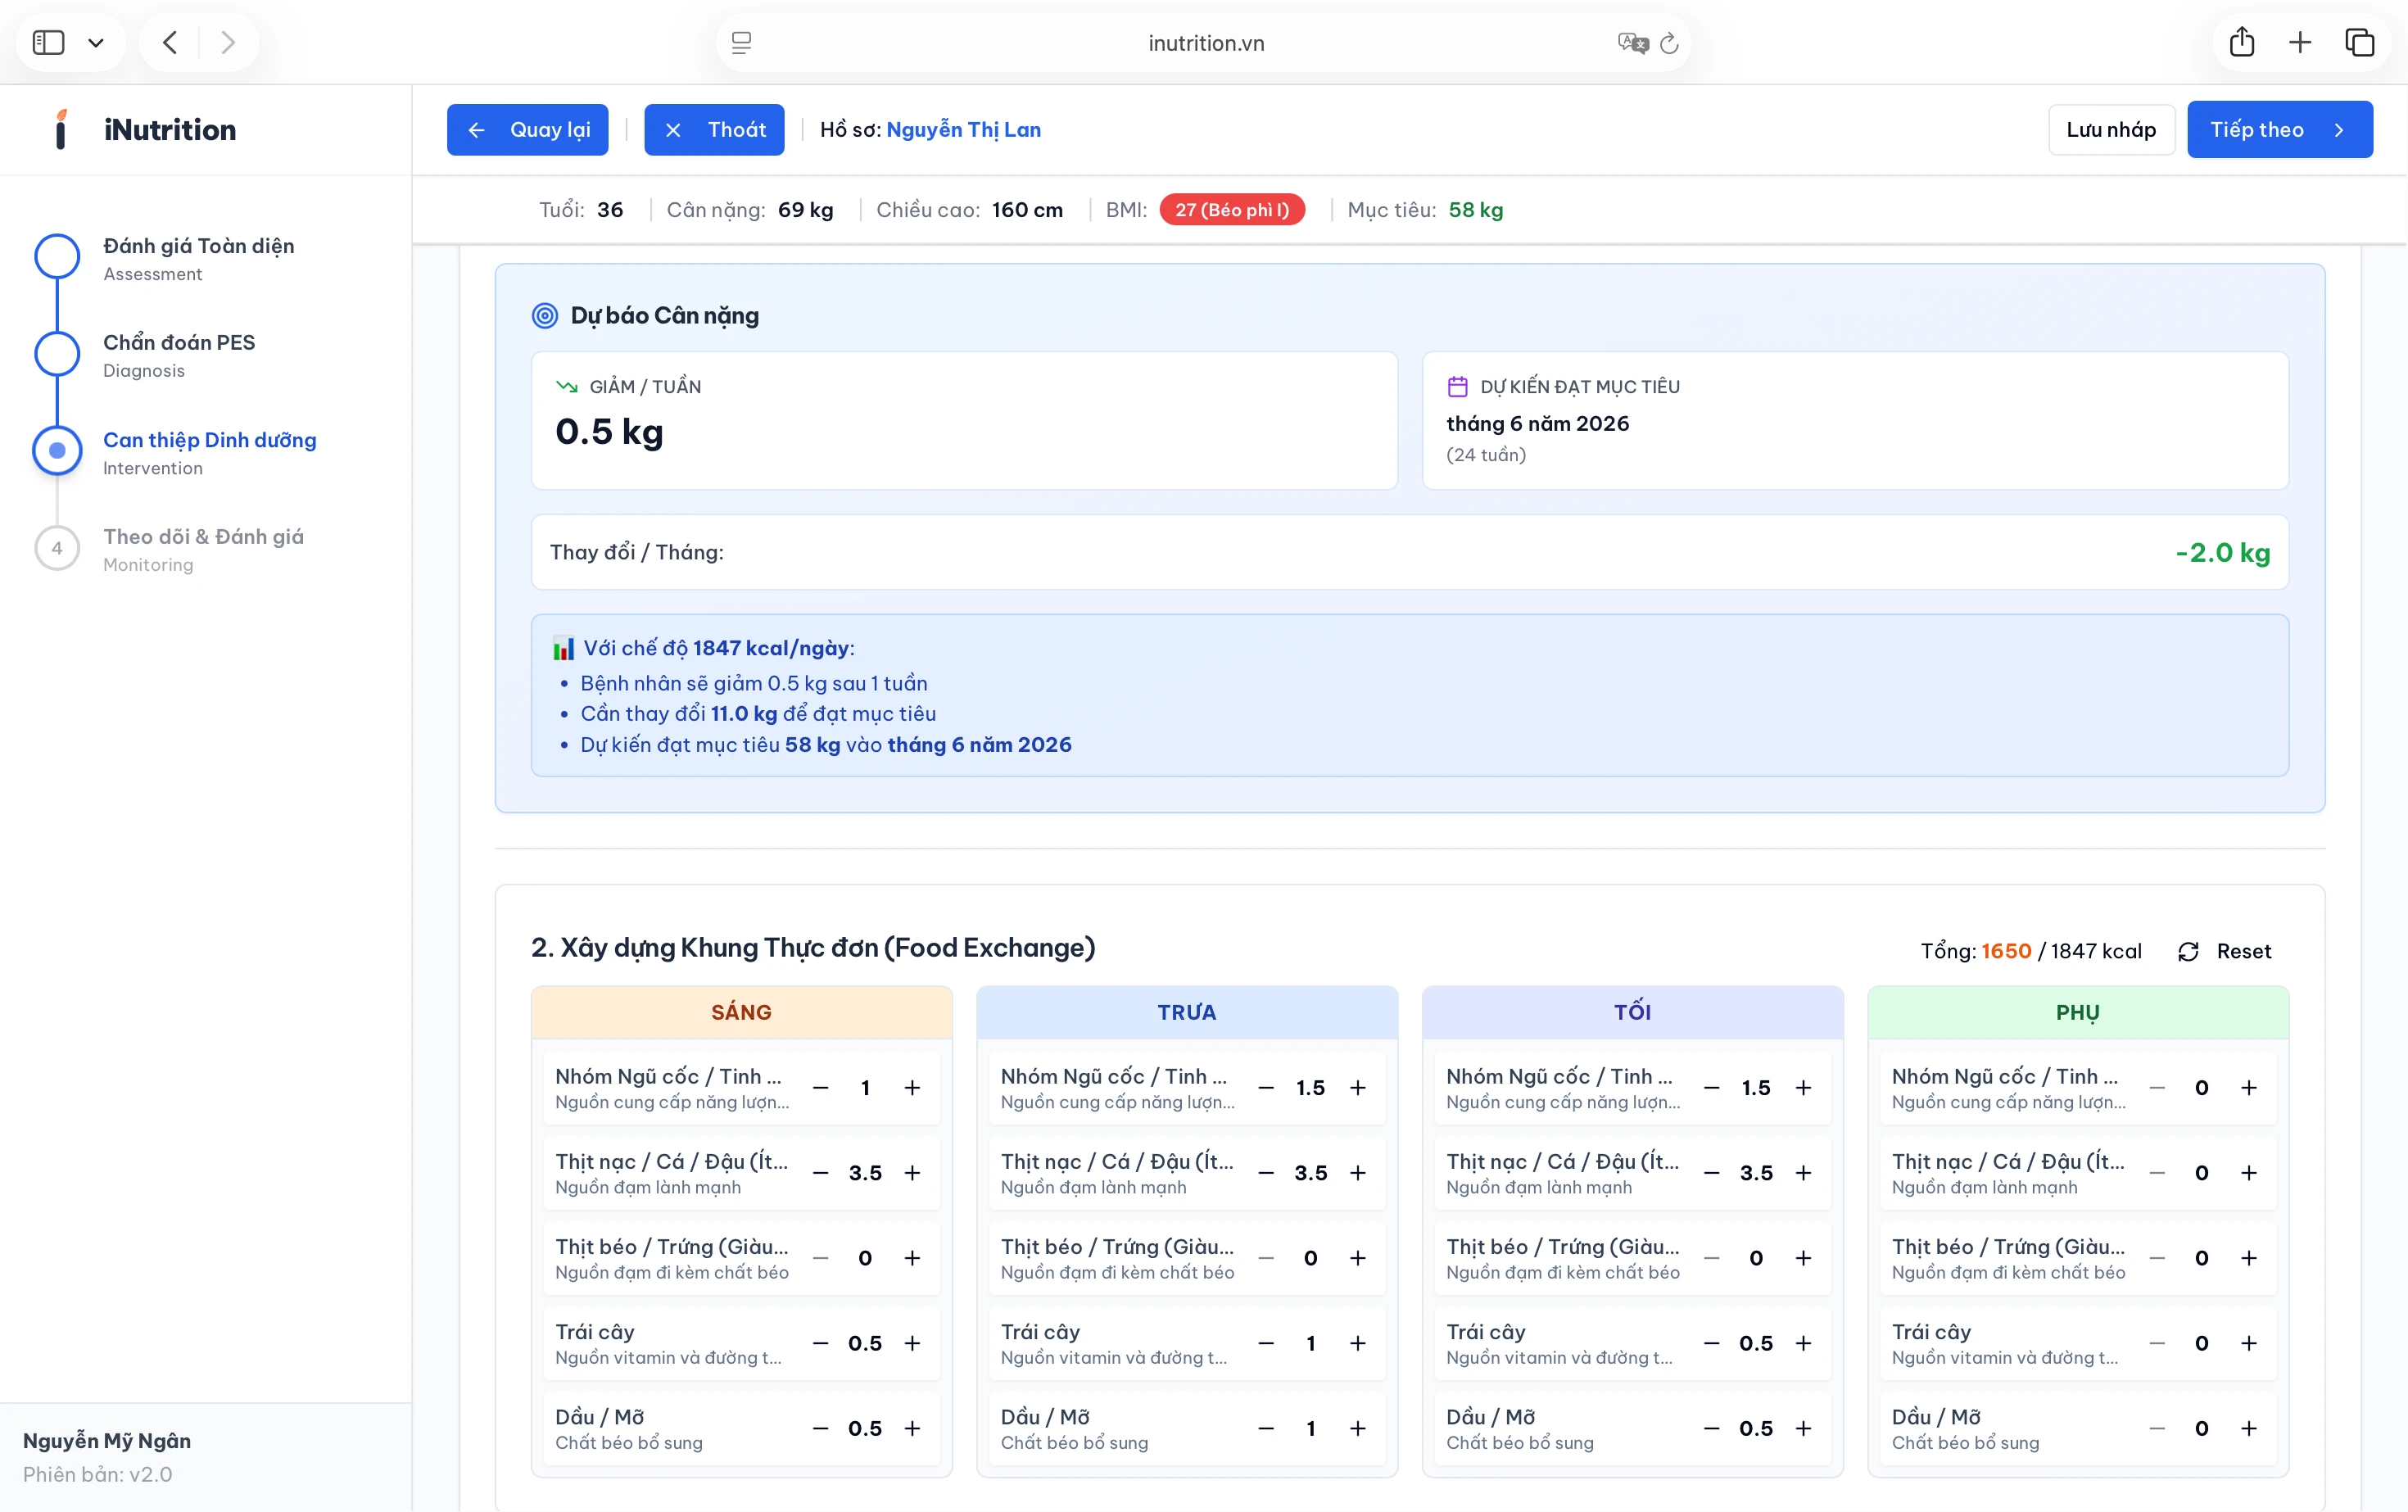Click the Safari sidebar toggle icon
Image resolution: width=2408 pixels, height=1512 pixels.
(x=48, y=42)
